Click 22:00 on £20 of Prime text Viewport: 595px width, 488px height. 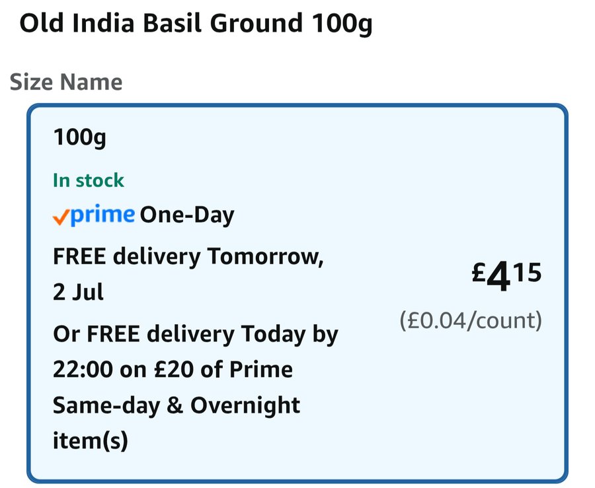(173, 369)
